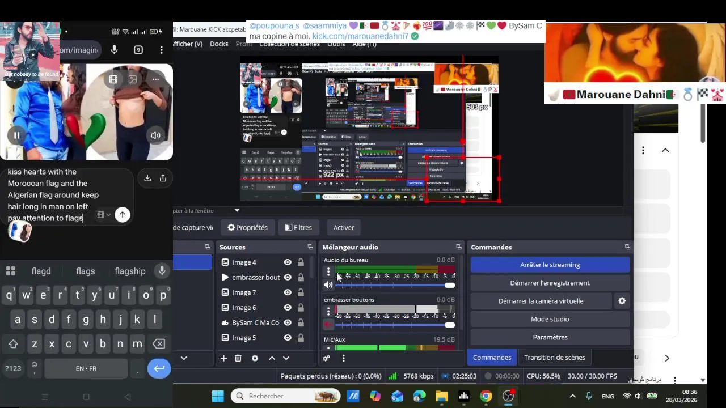Show hidden system tray icons
The height and width of the screenshot is (408, 726).
point(572,396)
